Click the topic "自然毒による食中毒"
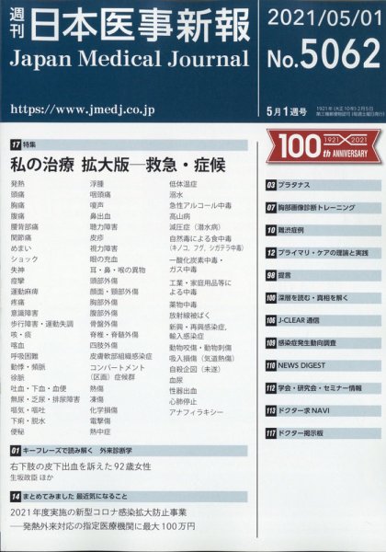Image resolution: width=386 pixels, height=552 pixels. coord(200,238)
